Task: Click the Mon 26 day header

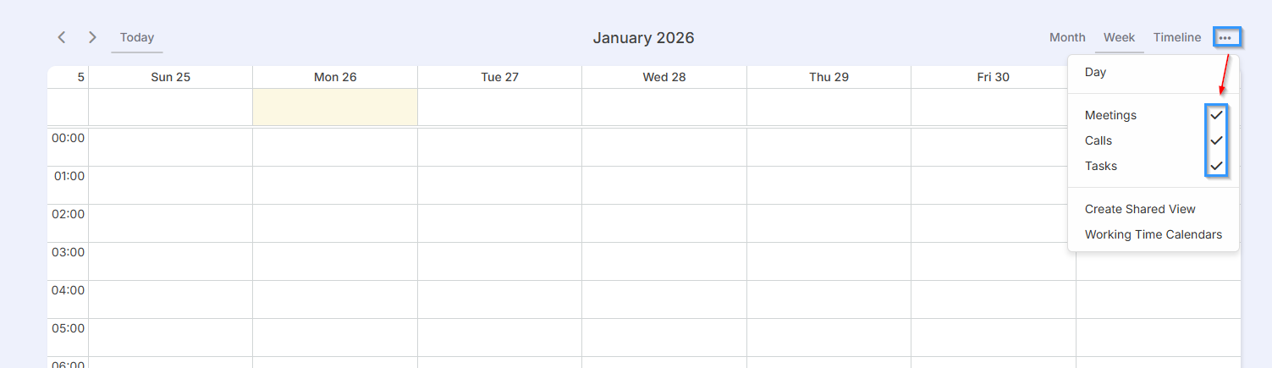Action: [335, 77]
